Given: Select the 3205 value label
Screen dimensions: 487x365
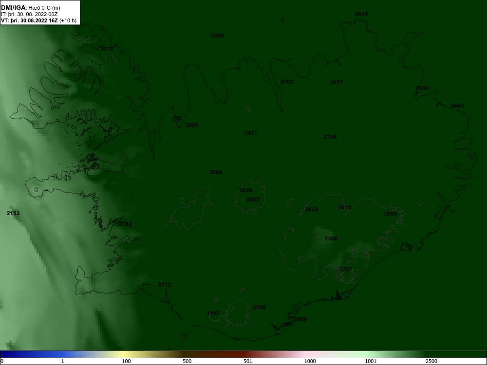Looking at the screenshot, I should pyautogui.click(x=191, y=125).
